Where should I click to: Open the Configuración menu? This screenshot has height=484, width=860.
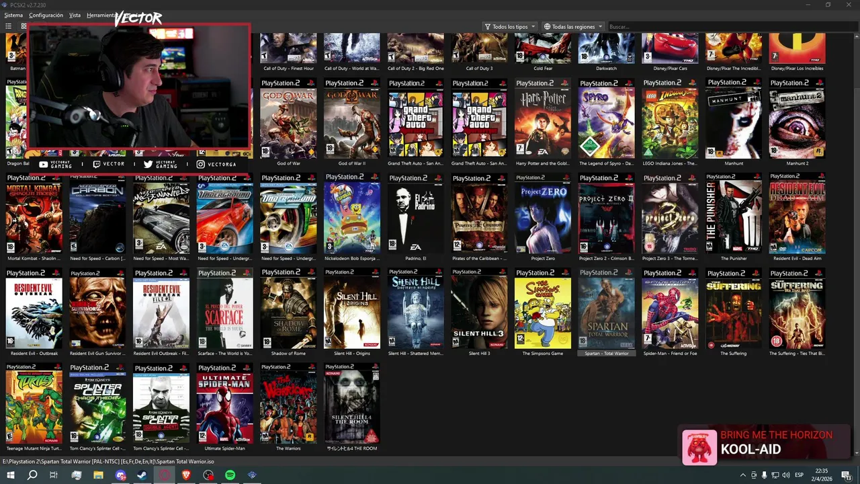(x=46, y=15)
